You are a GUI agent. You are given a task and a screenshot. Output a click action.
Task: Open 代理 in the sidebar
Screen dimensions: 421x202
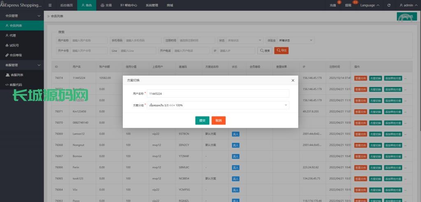13,35
